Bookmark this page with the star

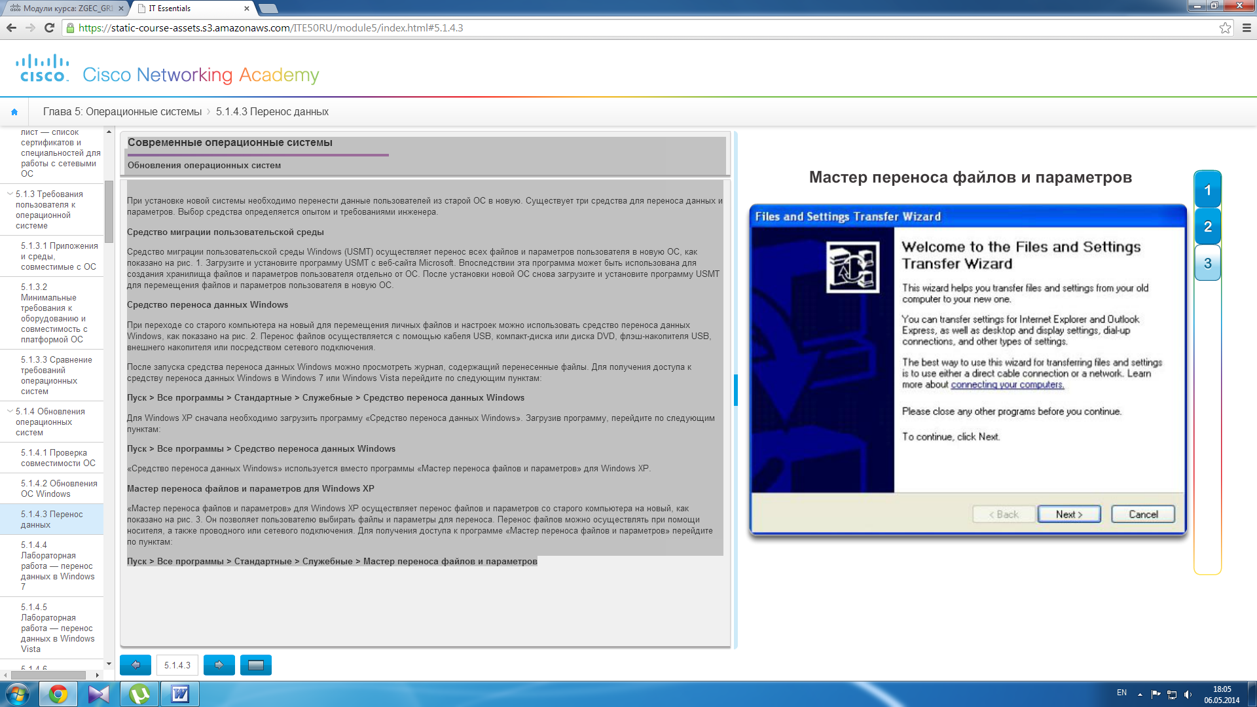1225,27
